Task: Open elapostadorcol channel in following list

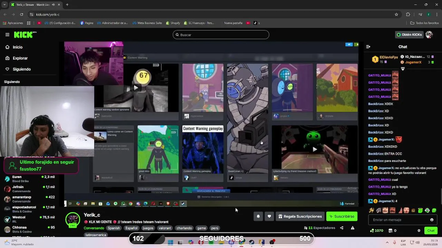Action: (29, 209)
